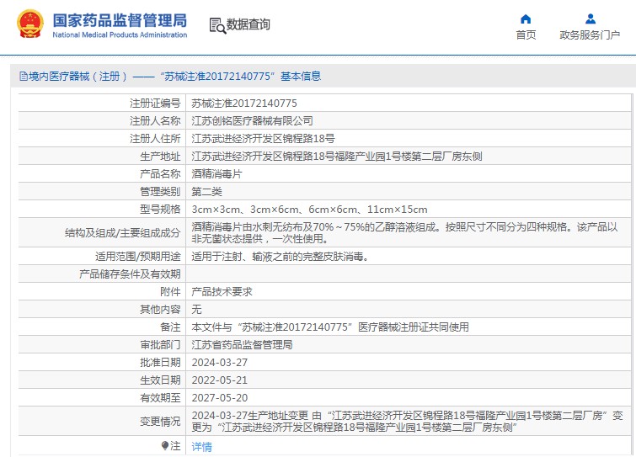The image size is (636, 457).
Task: Click the 产品储存条件及有效期 label
Action: click(130, 274)
